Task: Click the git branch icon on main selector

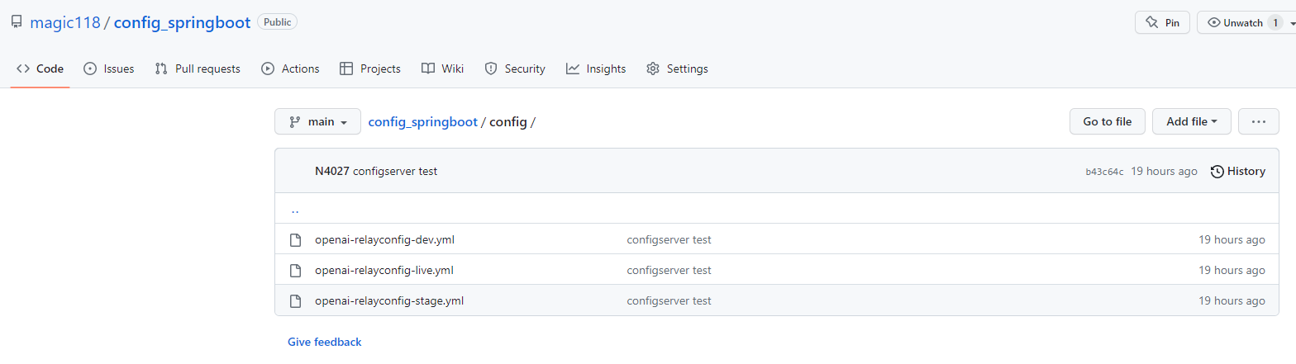Action: [294, 122]
